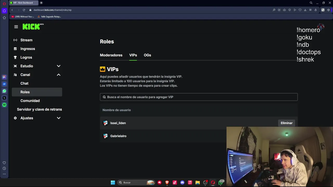Switch to the OGs tab
This screenshot has height=187, width=333.
[x=147, y=55]
